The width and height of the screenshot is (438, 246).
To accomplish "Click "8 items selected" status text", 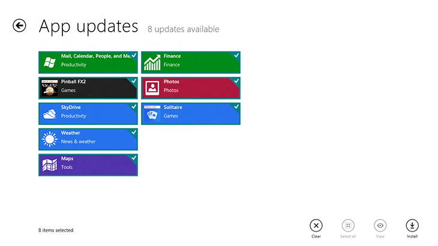I will click(x=56, y=230).
